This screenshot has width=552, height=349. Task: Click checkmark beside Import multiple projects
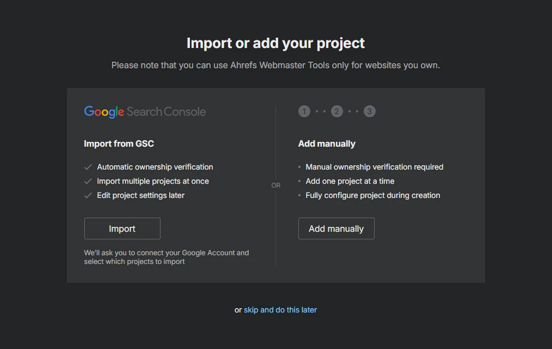[x=88, y=181]
